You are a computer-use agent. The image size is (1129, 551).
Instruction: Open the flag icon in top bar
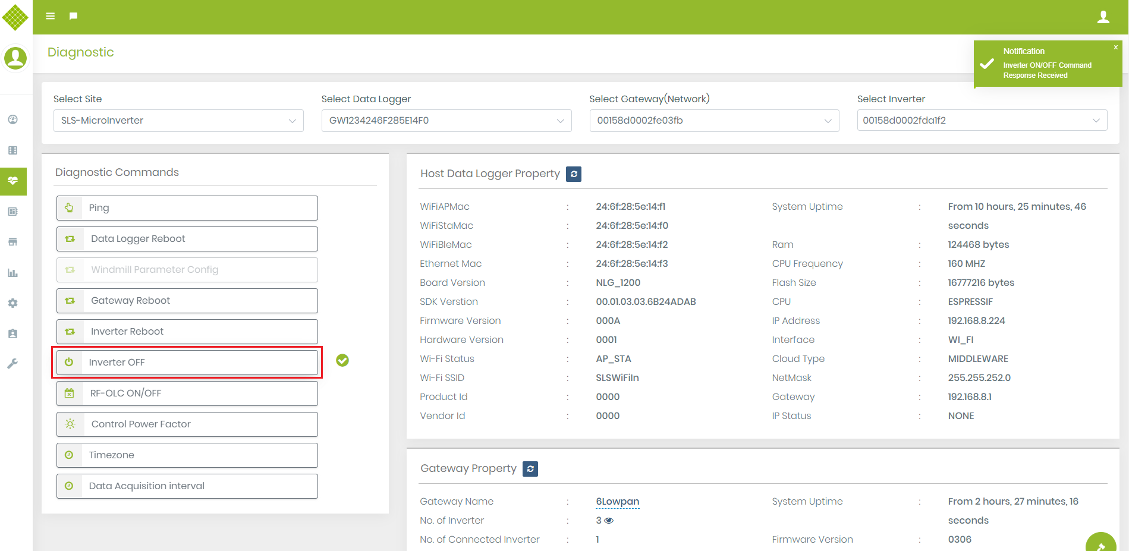73,16
